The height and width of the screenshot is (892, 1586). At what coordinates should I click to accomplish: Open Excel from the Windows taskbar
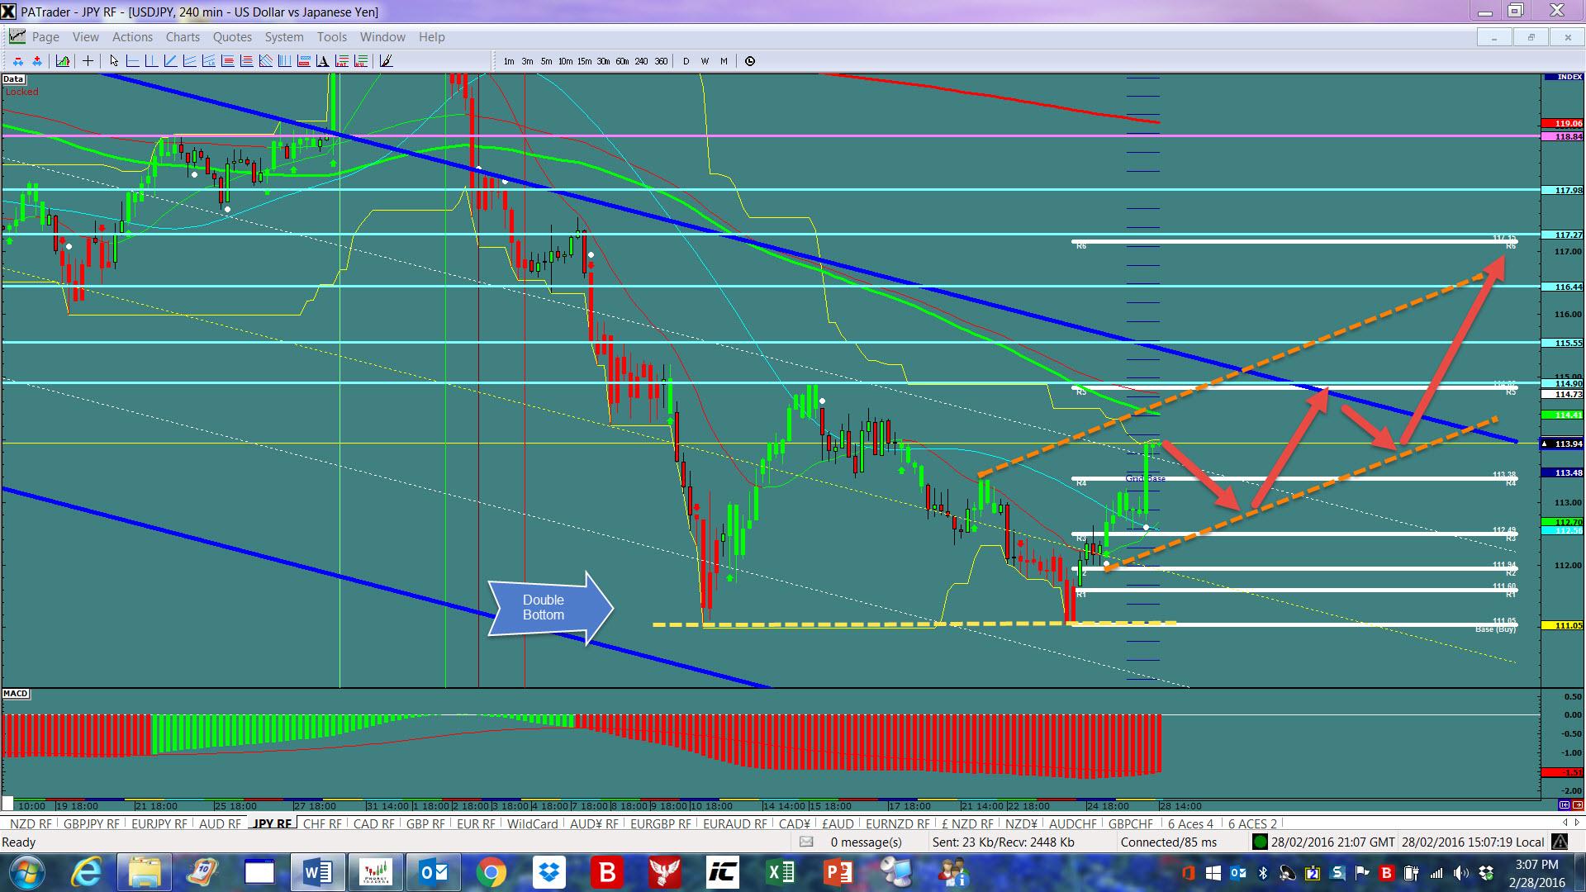(x=780, y=872)
